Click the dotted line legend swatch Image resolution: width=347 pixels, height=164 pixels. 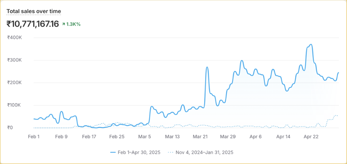point(171,153)
